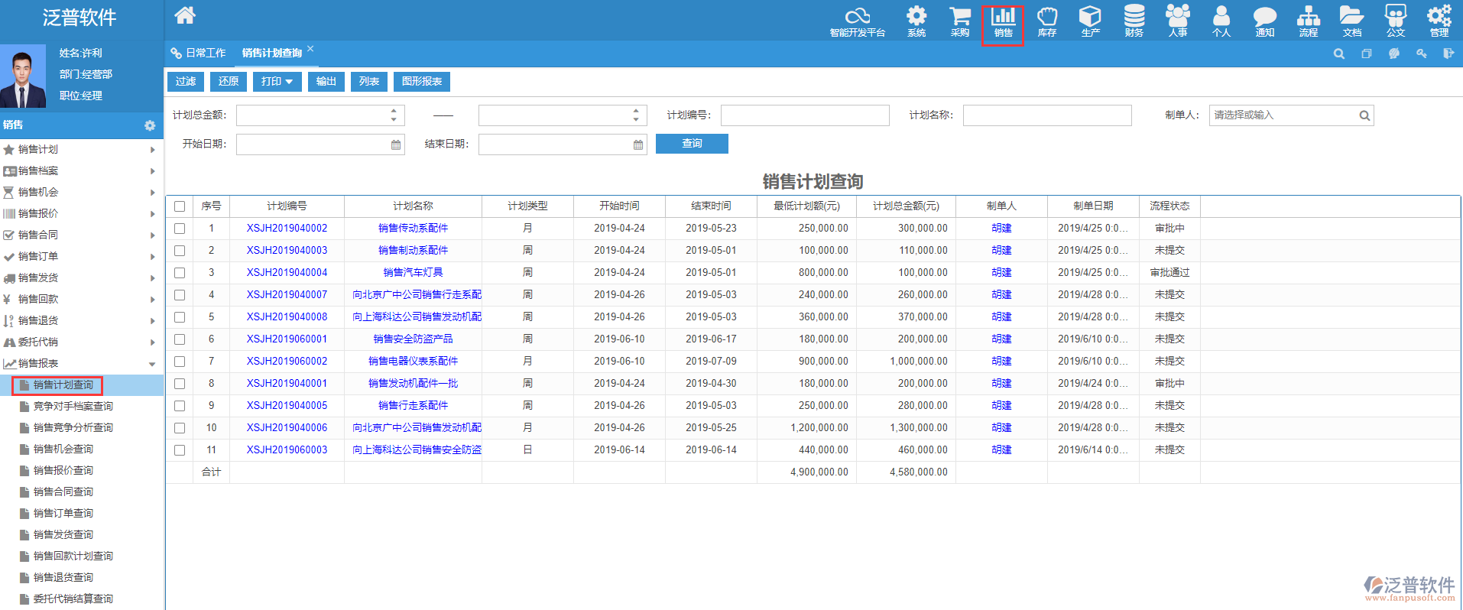This screenshot has width=1463, height=610.
Task: Check the select-all checkbox in table header
Action: (180, 206)
